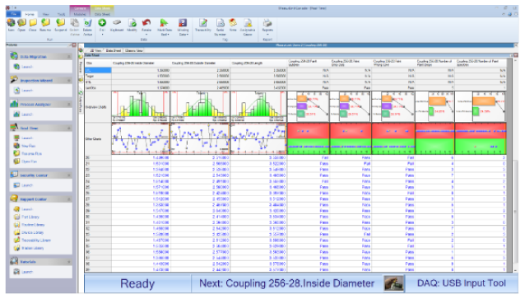The image size is (525, 299).
Task: Click New Run under Real Time
Action: pyautogui.click(x=29, y=146)
